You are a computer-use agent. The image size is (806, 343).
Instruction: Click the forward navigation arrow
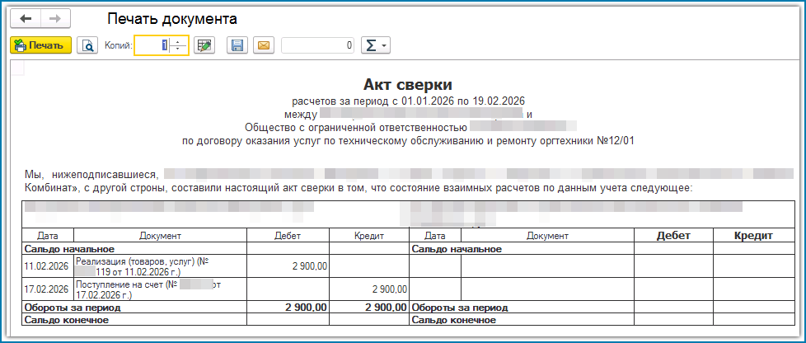click(55, 19)
